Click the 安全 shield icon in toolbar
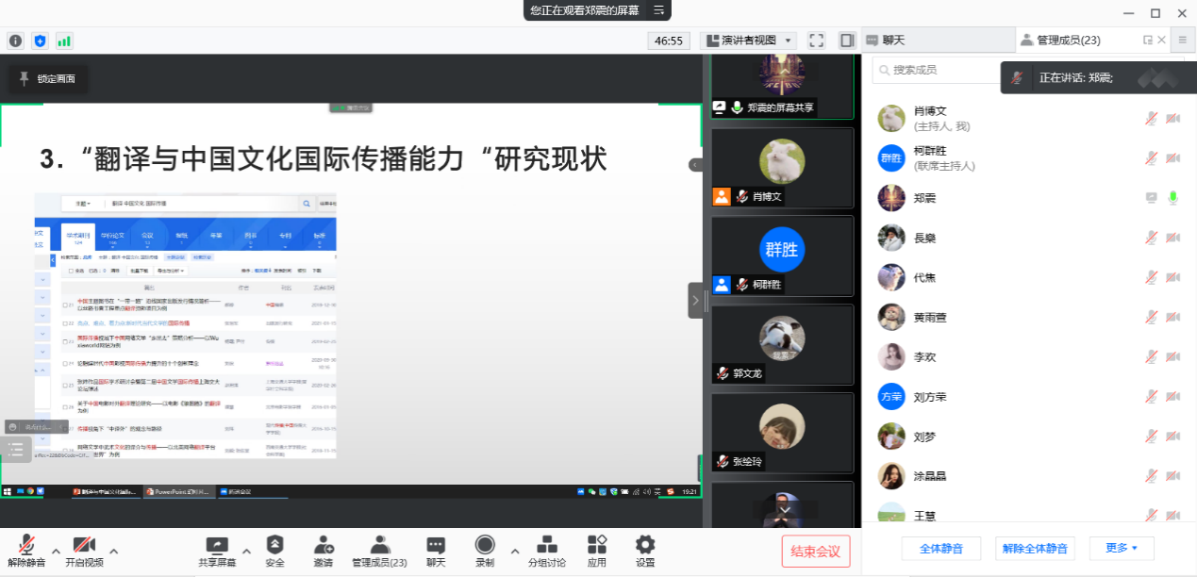Screen dimensions: 1197x577 click(274, 546)
